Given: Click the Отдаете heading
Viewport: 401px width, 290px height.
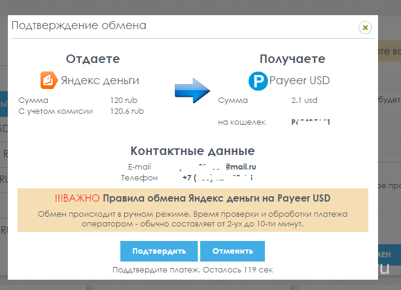Looking at the screenshot, I should tap(93, 59).
